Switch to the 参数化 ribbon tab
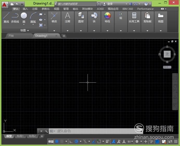Screen dimensions: 180x146 46,9
